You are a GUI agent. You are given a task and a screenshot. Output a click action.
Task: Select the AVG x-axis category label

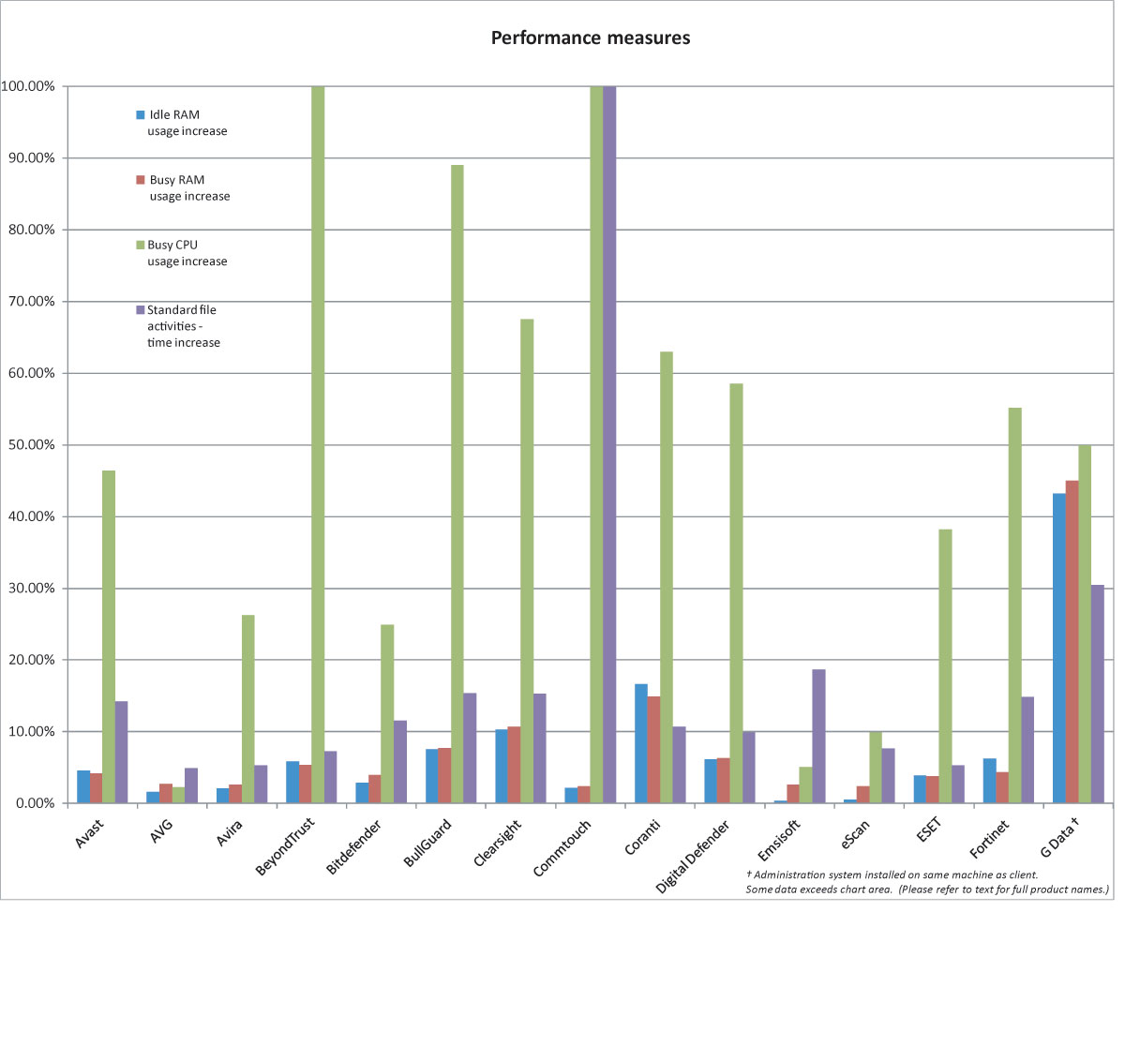(x=161, y=830)
